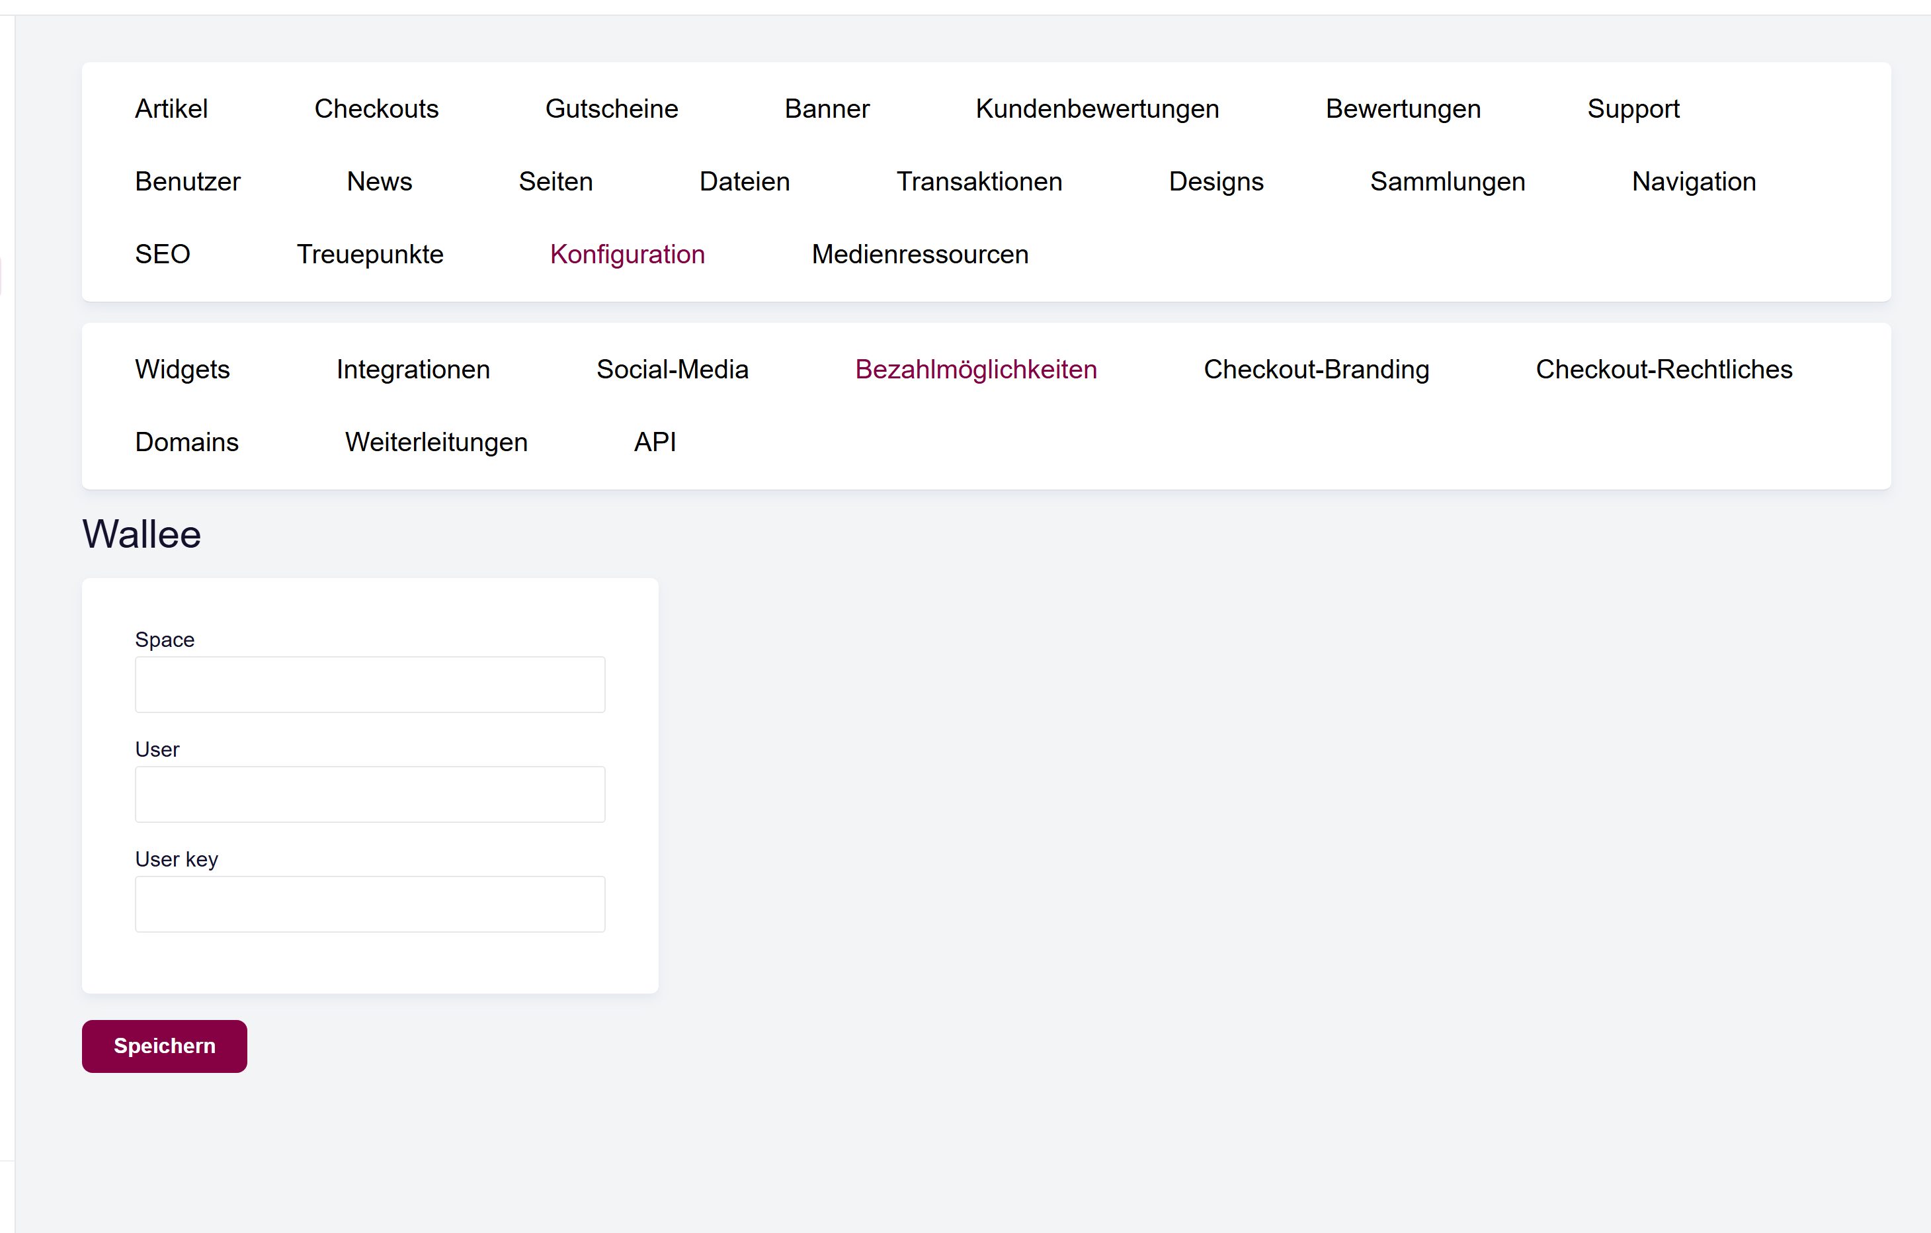This screenshot has width=1931, height=1233.
Task: Save Wallee settings with Speichern
Action: [x=165, y=1047]
